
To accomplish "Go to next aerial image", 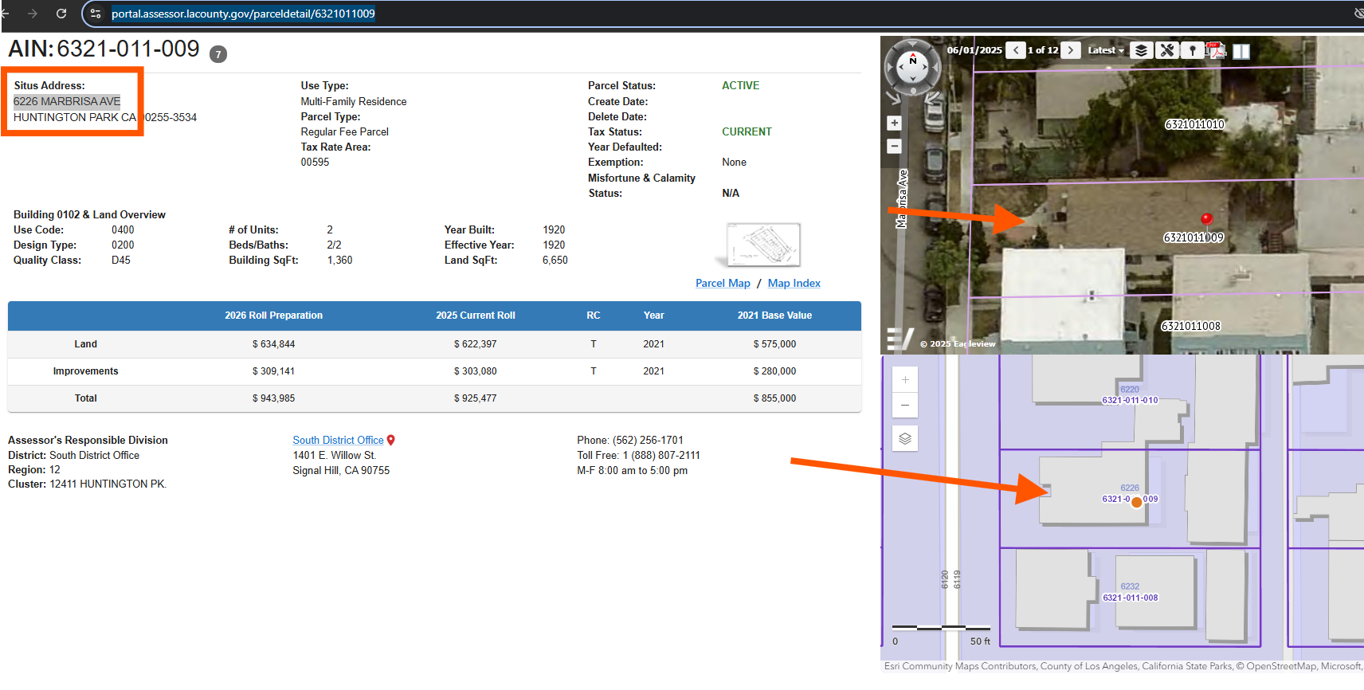I will pyautogui.click(x=1071, y=50).
